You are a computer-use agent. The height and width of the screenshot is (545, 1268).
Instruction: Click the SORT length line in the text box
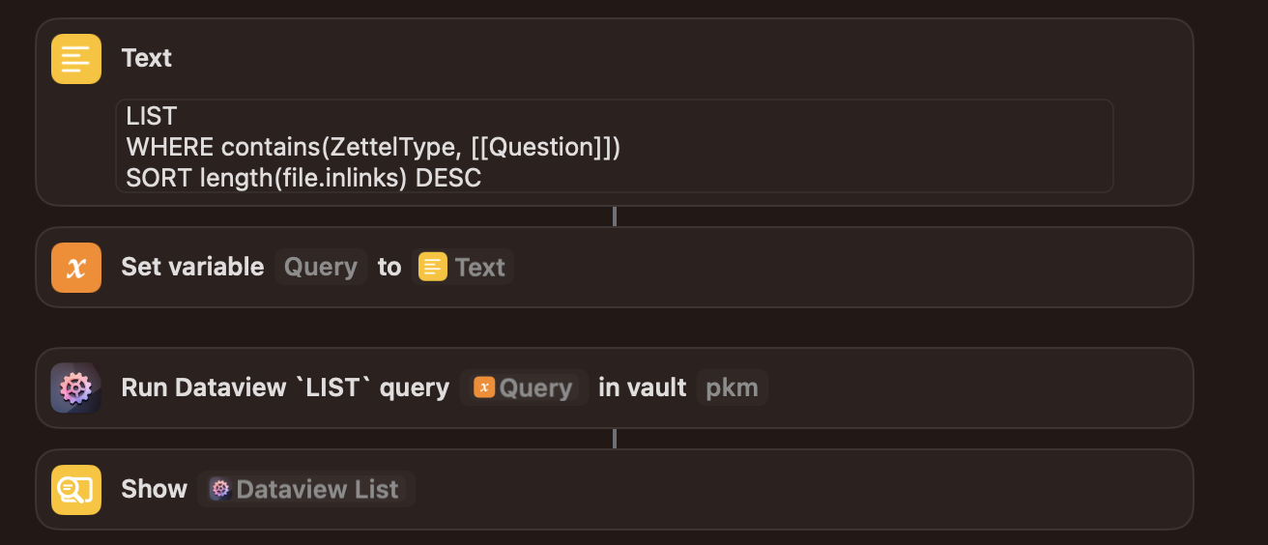click(303, 178)
